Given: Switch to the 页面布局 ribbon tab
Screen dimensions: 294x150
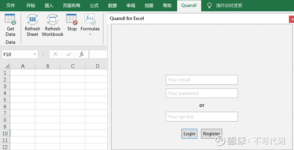Looking at the screenshot, I should click(71, 6).
